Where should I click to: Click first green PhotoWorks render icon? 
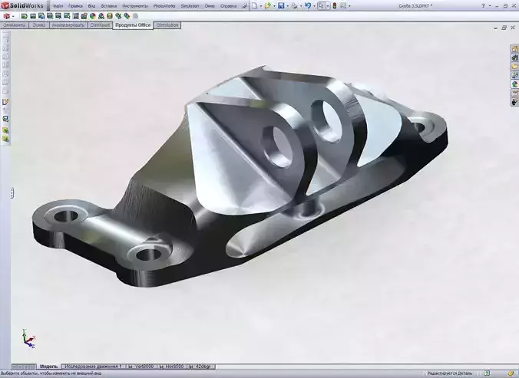(x=24, y=16)
